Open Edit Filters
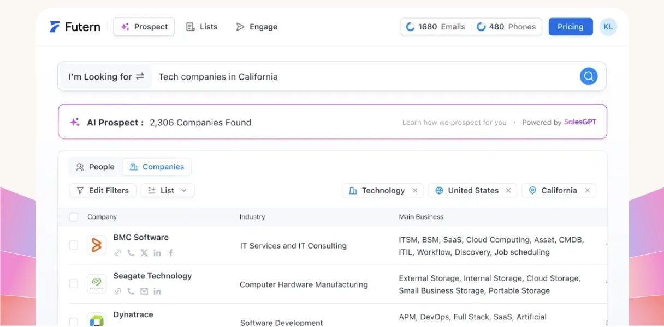The height and width of the screenshot is (327, 664). [x=103, y=190]
